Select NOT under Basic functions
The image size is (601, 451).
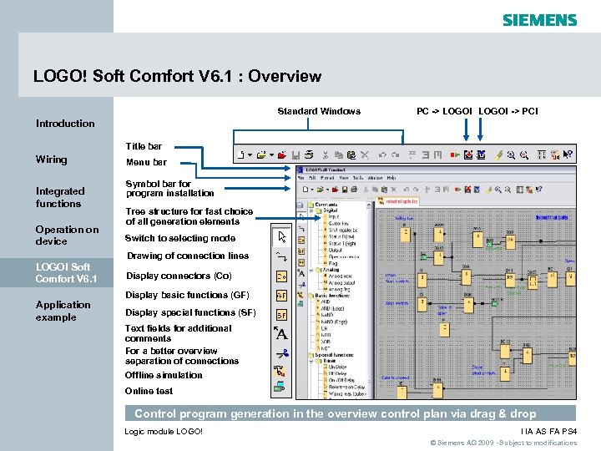click(x=326, y=348)
